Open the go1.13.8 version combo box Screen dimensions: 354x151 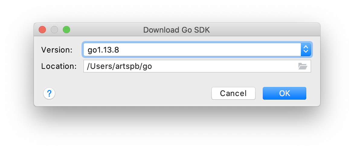click(197, 50)
